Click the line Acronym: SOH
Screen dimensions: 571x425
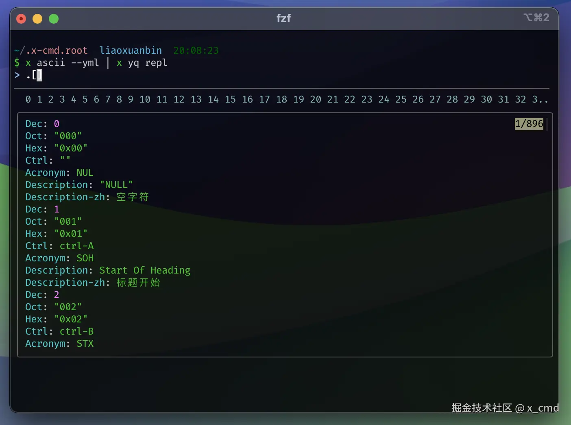click(x=59, y=258)
